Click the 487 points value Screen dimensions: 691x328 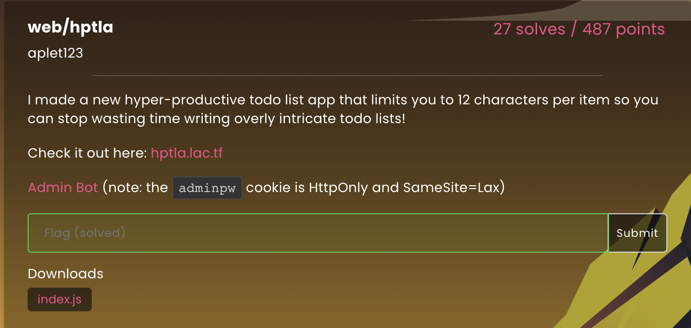(623, 29)
